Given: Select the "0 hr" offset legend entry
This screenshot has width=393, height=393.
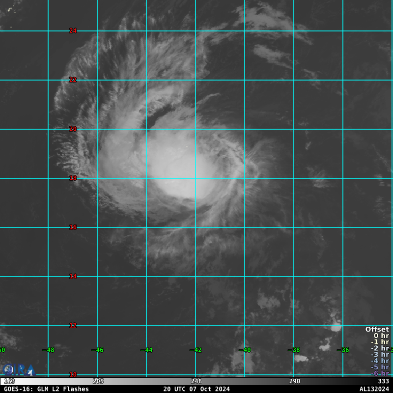Looking at the screenshot, I should [381, 336].
